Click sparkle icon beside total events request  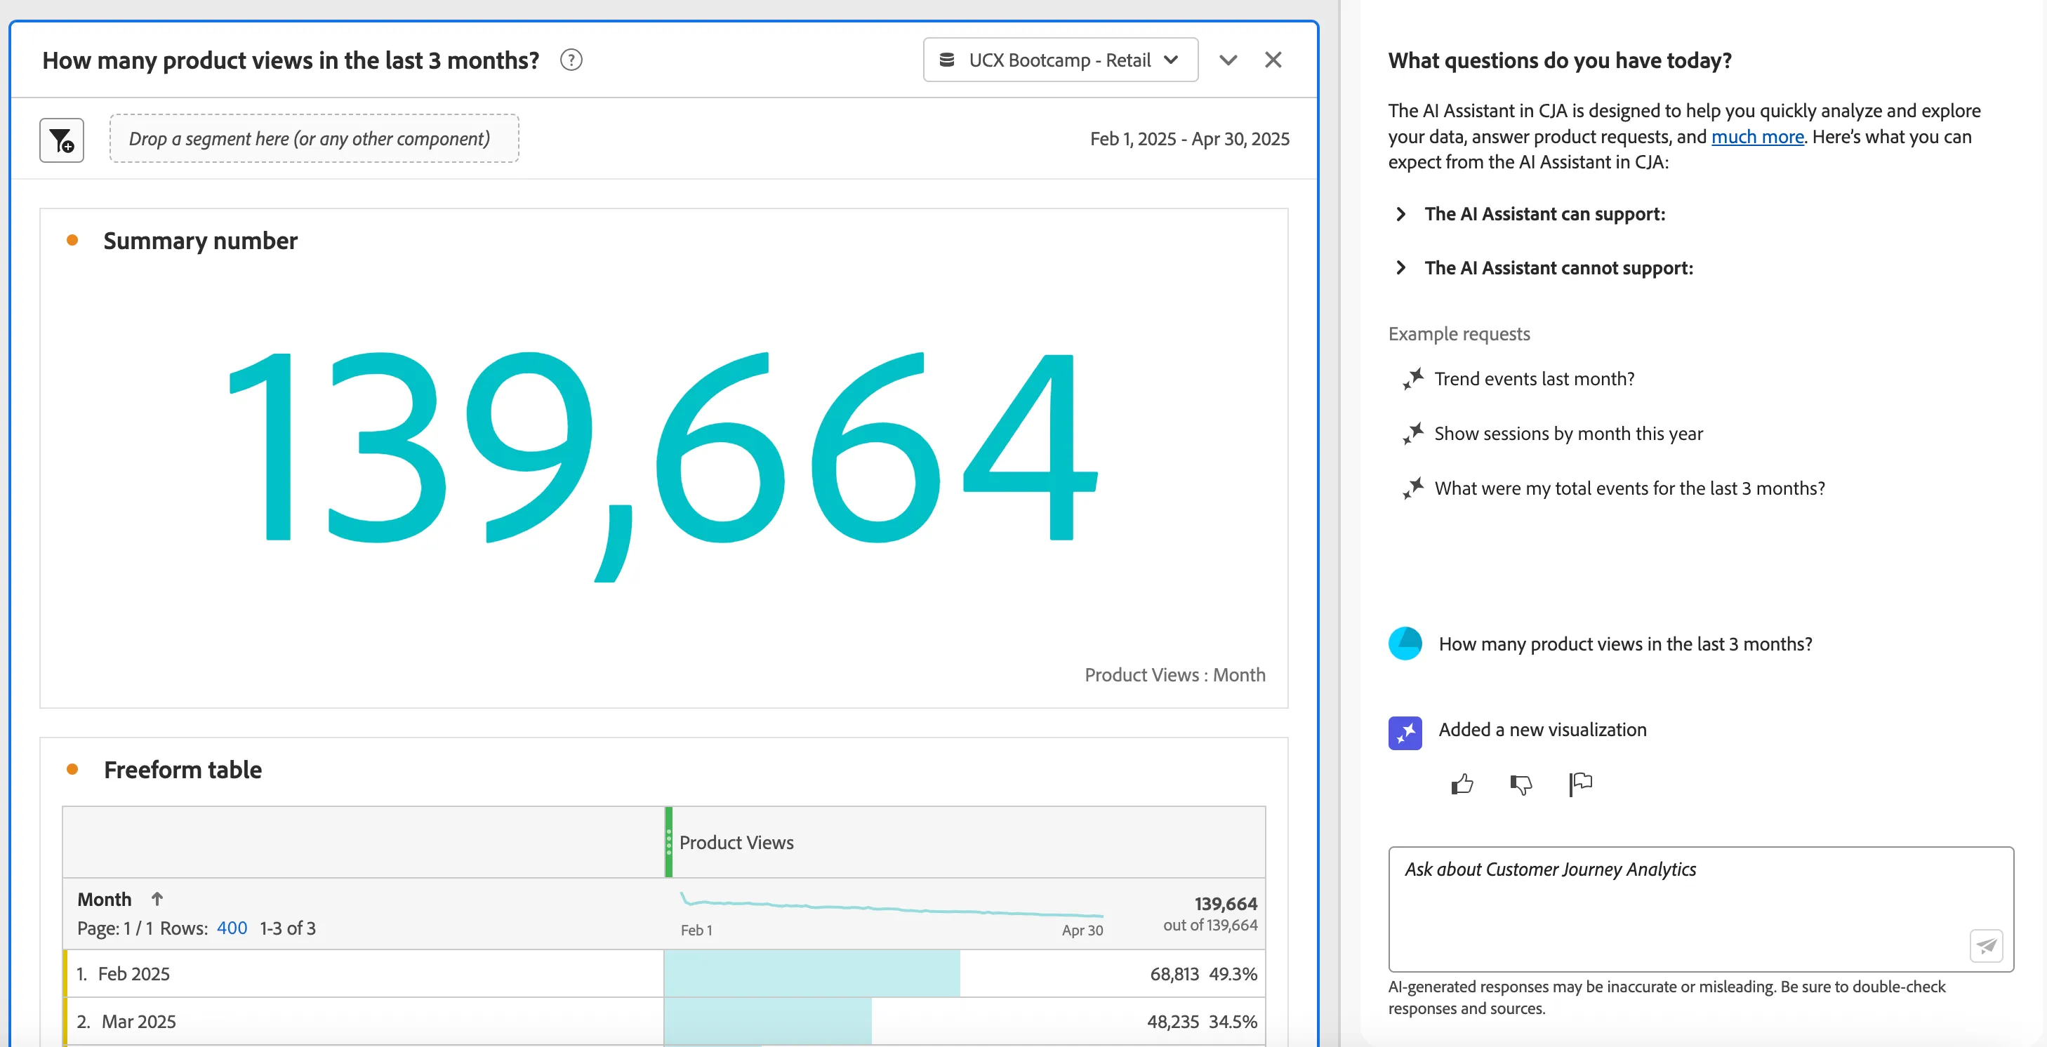point(1413,488)
